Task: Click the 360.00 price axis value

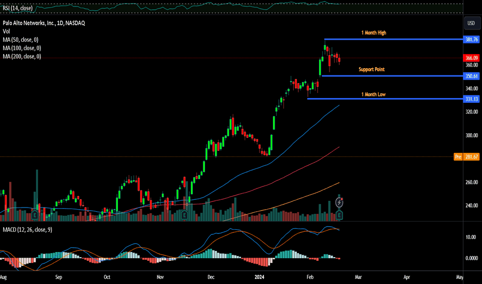Action: point(472,65)
